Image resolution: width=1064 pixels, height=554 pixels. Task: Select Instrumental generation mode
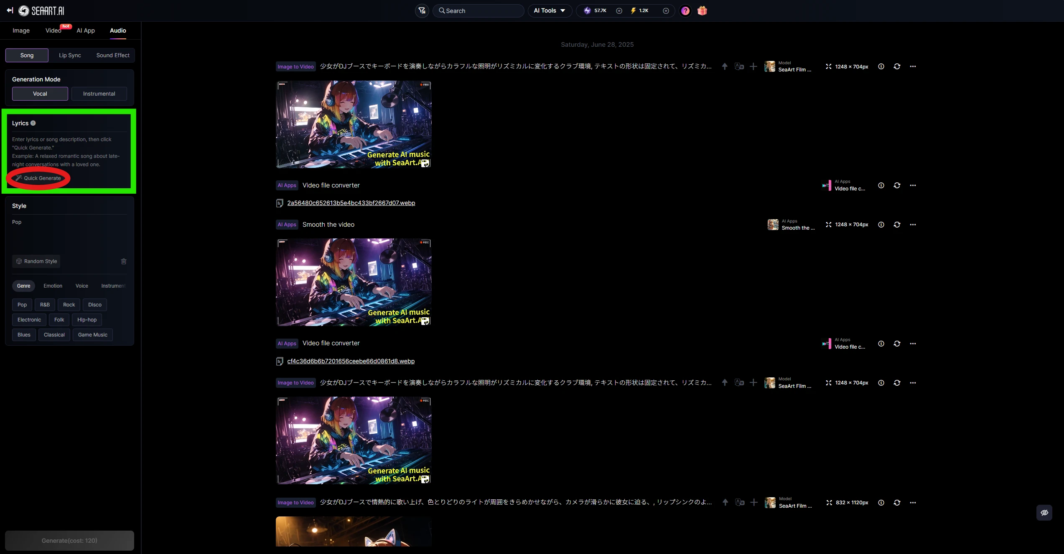point(99,94)
